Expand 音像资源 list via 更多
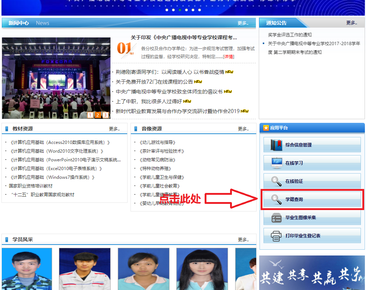 point(243,129)
